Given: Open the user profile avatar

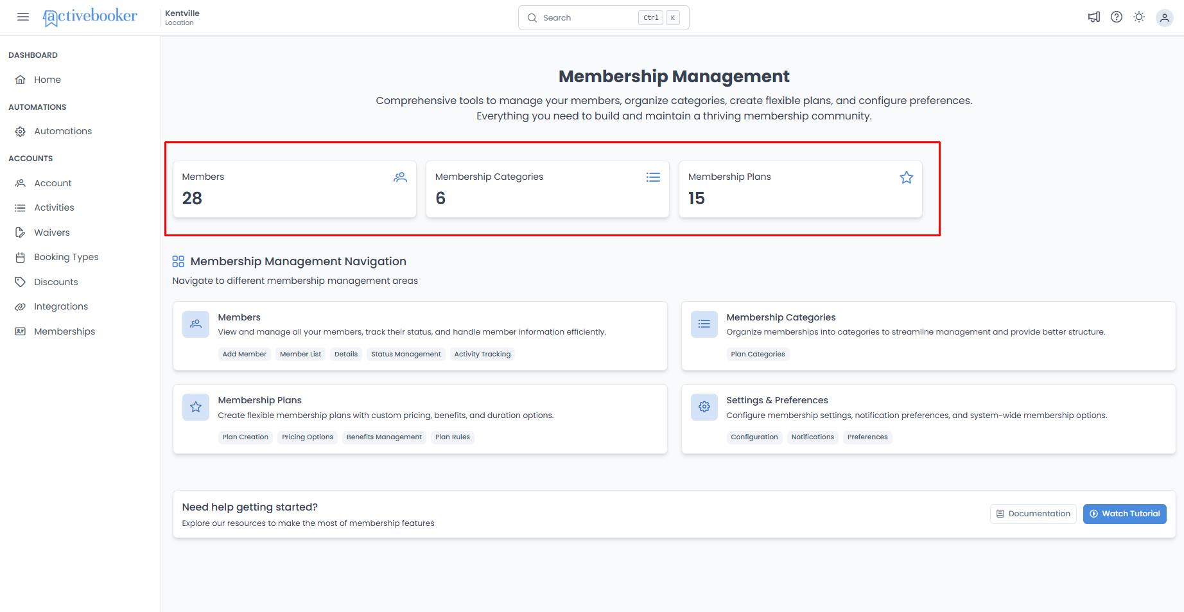Looking at the screenshot, I should point(1165,18).
